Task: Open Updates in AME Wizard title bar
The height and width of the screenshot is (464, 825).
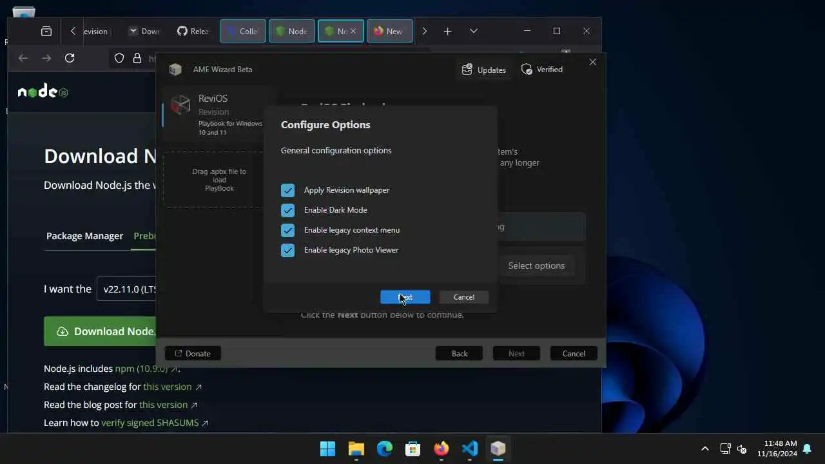Action: coord(484,70)
